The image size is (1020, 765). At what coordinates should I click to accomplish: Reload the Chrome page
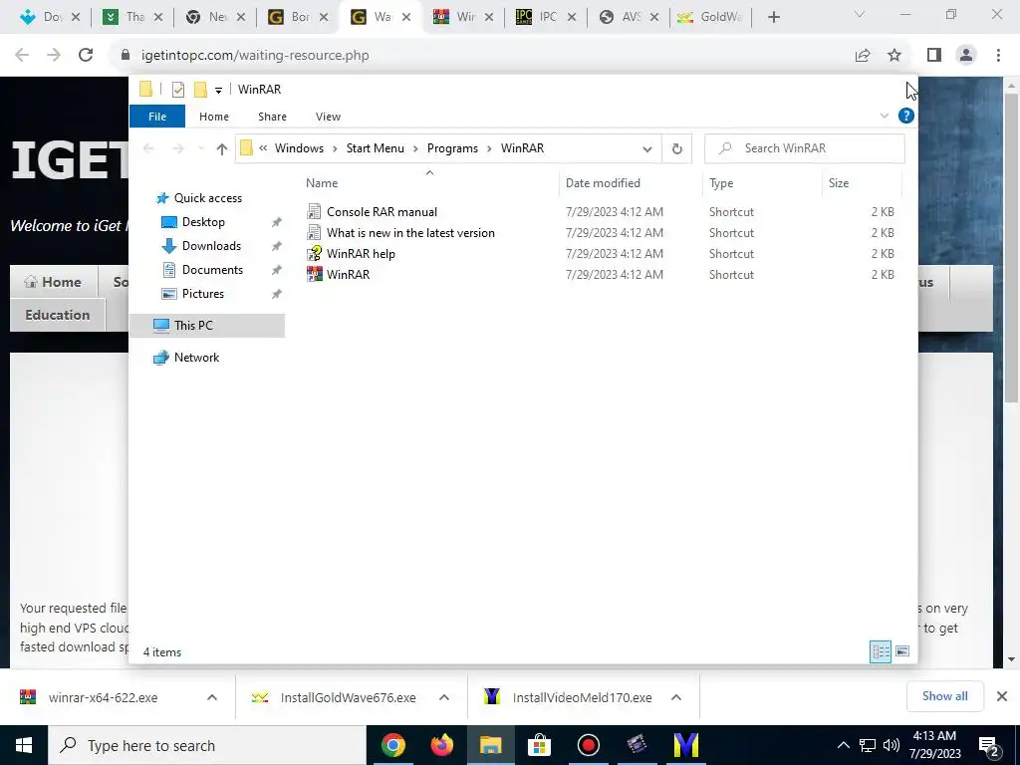coord(86,56)
